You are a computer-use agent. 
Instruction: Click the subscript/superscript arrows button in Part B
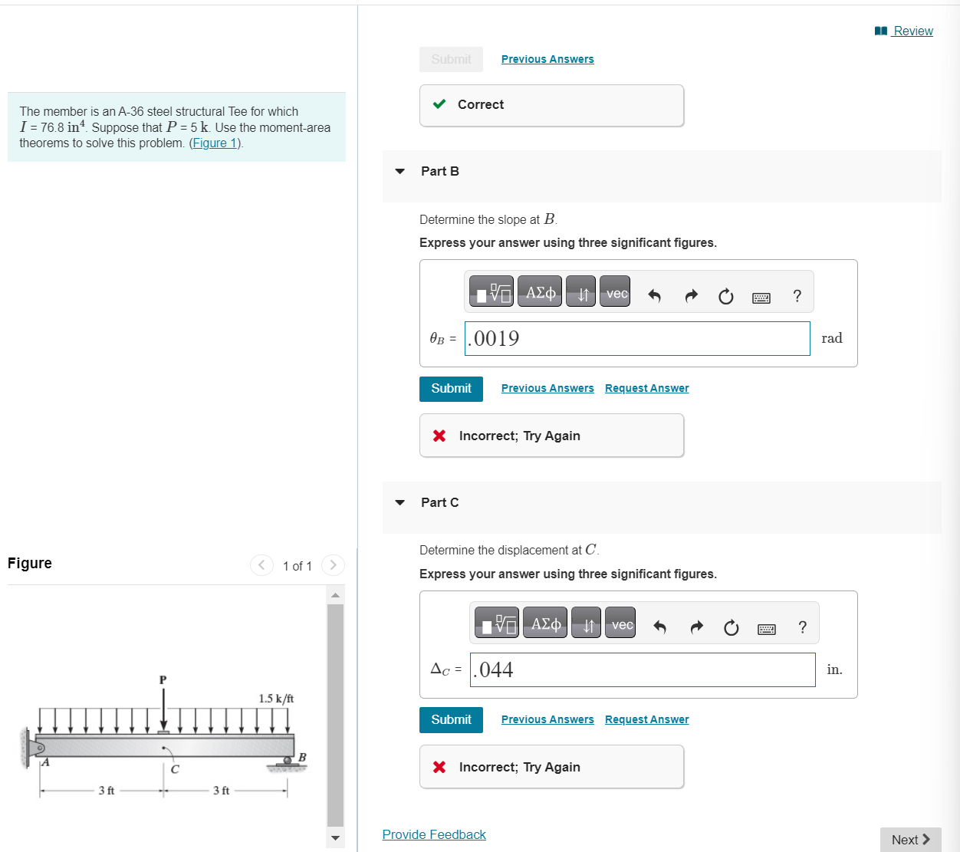point(580,291)
